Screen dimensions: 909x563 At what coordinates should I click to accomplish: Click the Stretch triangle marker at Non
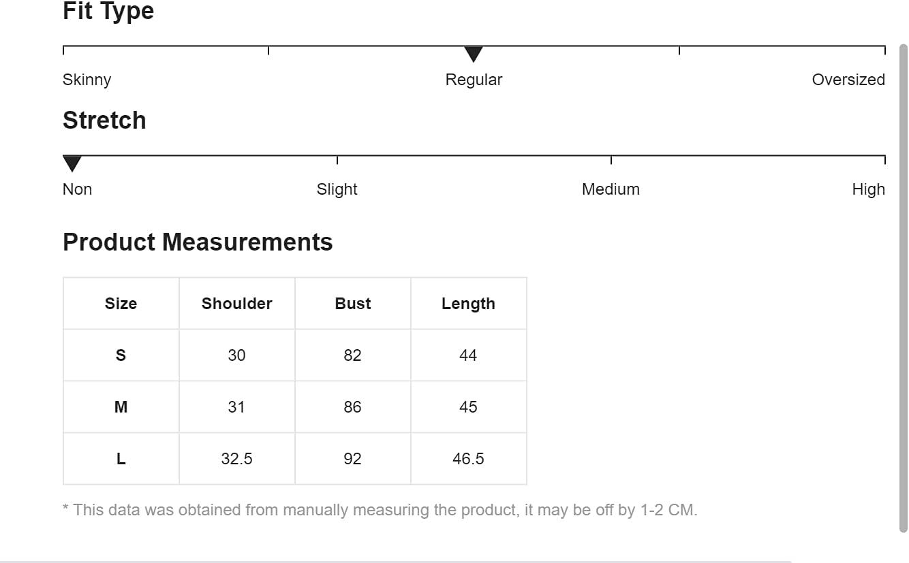tap(72, 163)
